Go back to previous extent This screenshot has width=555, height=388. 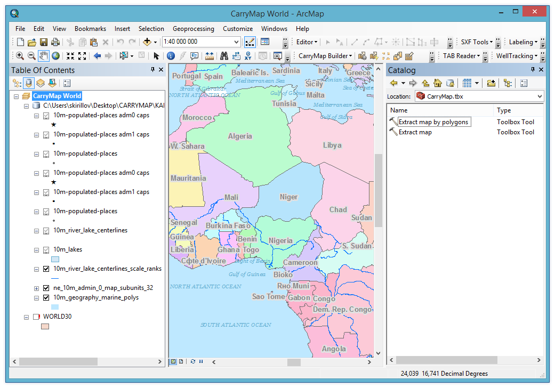point(98,56)
